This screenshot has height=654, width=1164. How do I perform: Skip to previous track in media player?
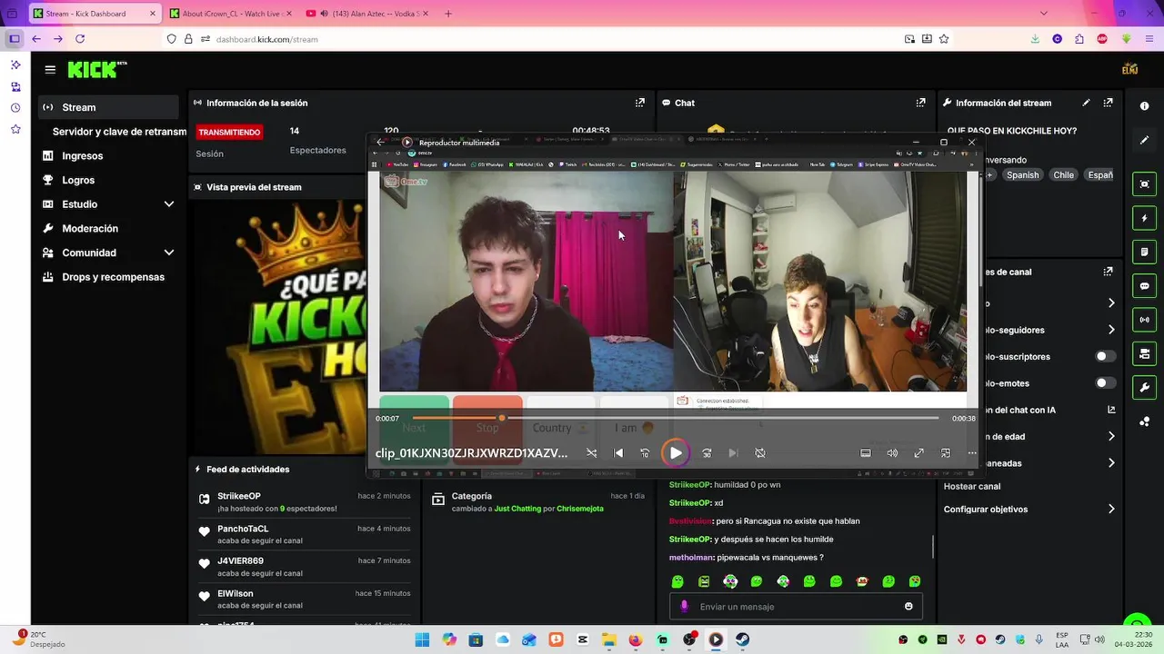pos(618,452)
